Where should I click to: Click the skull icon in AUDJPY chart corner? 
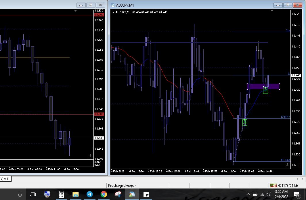coord(287,165)
